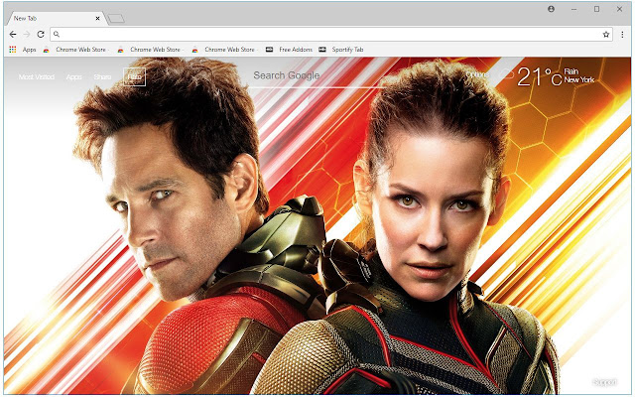
Task: Open the Most Visited menu
Action: point(37,77)
